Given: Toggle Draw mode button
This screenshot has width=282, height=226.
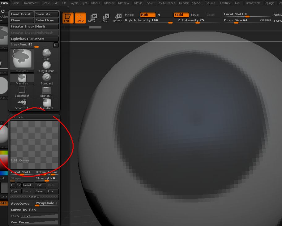Looking at the screenshot, I should (x=80, y=18).
